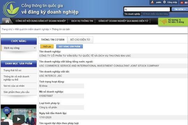Screen dimensions: 188x125
Task: Expand Dịch vụ công dropdown arrow
Action: [x=35, y=48]
